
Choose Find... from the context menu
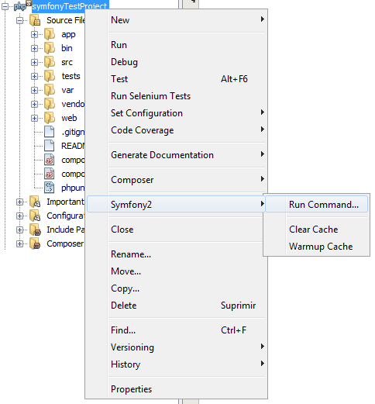point(176,330)
